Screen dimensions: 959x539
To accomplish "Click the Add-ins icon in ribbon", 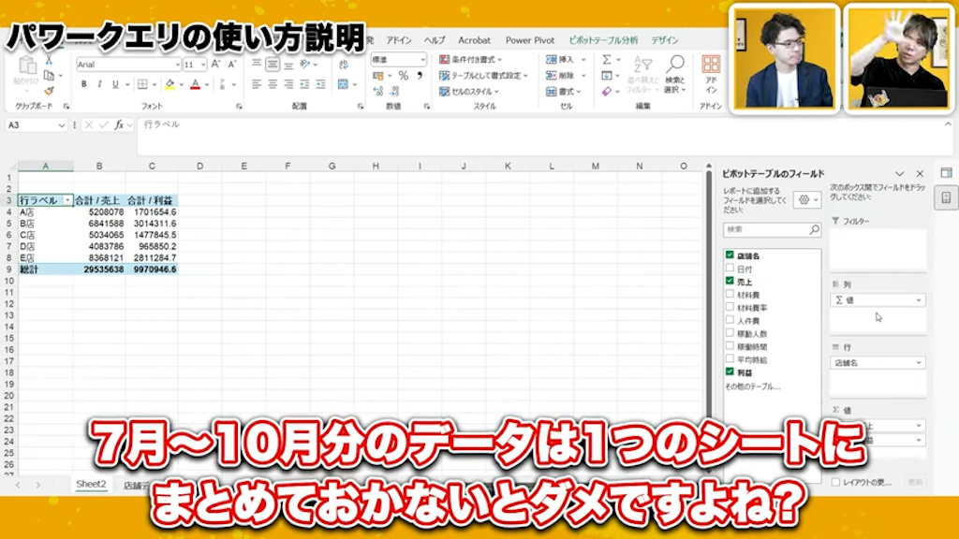I will 711,68.
